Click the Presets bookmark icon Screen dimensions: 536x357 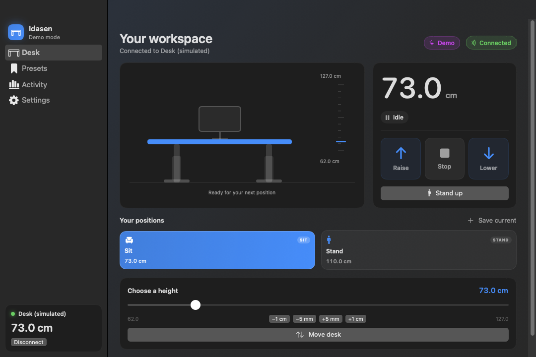pyautogui.click(x=14, y=68)
